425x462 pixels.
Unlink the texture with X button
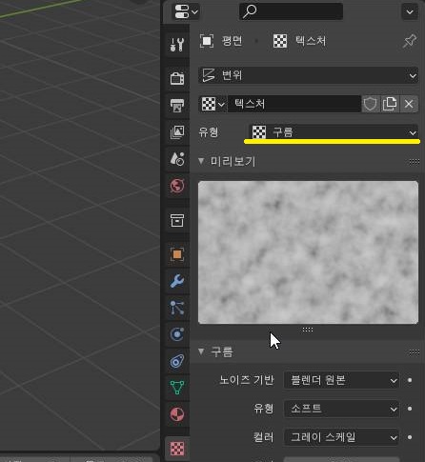(409, 104)
